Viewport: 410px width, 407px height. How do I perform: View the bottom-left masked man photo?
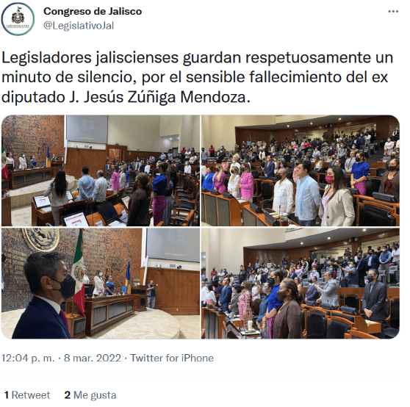pyautogui.click(x=101, y=284)
